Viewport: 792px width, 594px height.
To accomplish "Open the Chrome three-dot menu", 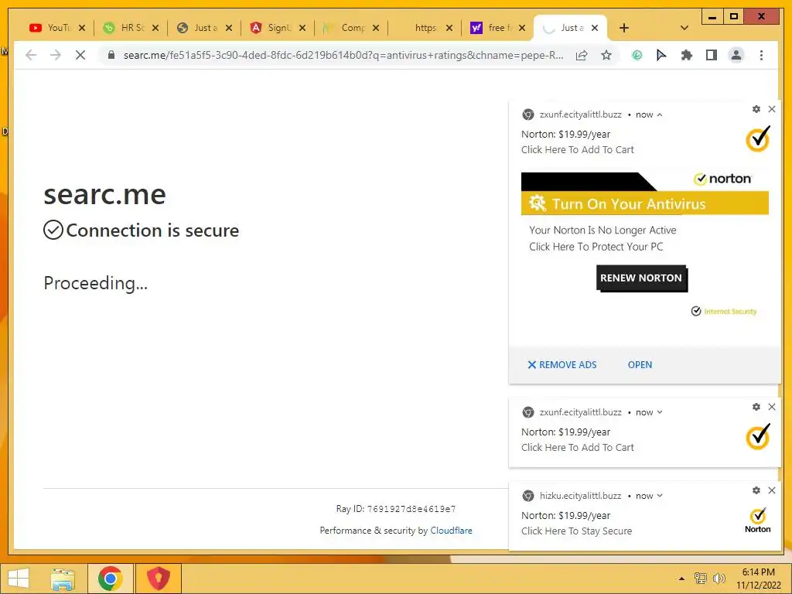I will click(x=761, y=55).
